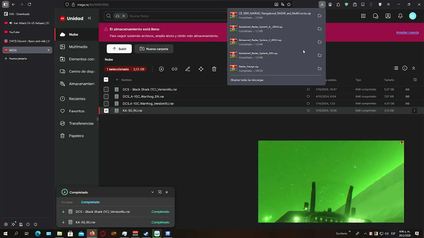Open column settings icon in table header

click(415, 80)
